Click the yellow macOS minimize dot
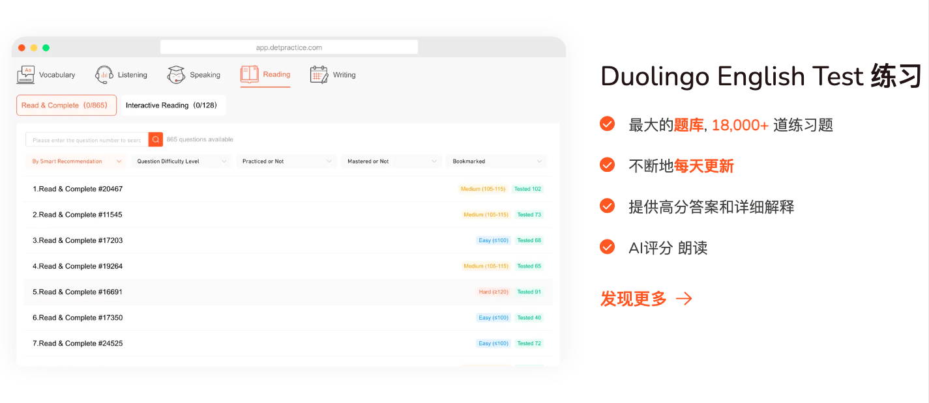Screen dimensions: 929x403 coord(34,48)
